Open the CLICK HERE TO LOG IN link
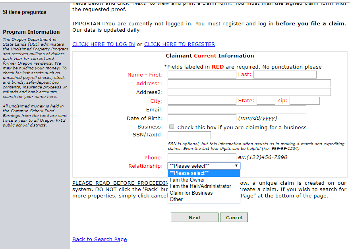The width and height of the screenshot is (350, 249). point(103,44)
